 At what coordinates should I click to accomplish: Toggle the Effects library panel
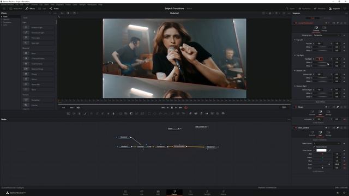[31, 9]
